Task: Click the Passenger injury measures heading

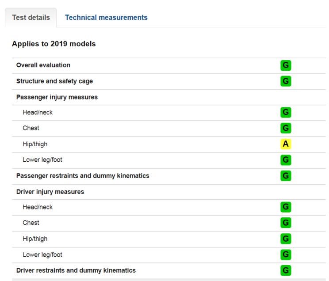Action: coord(57,97)
